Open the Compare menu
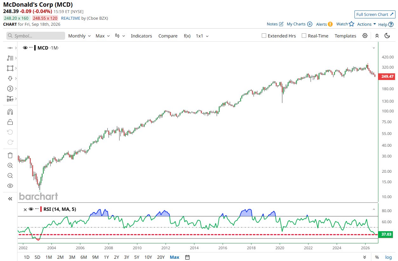This screenshot has height=261, width=398. point(168,36)
